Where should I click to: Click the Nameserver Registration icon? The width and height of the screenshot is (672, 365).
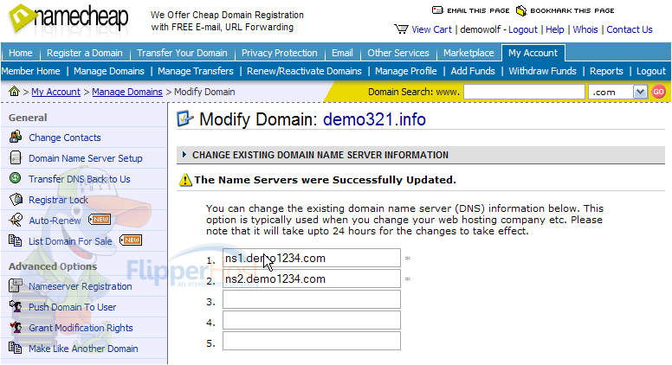click(16, 285)
